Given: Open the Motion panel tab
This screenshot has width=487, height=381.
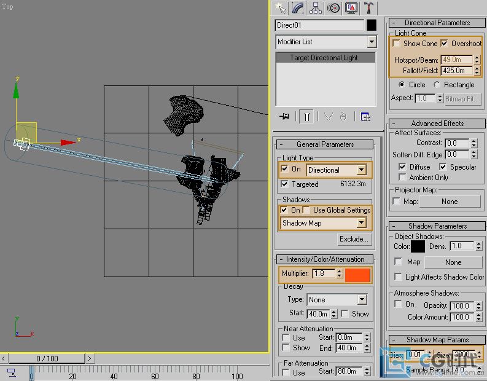Looking at the screenshot, I should pos(333,8).
